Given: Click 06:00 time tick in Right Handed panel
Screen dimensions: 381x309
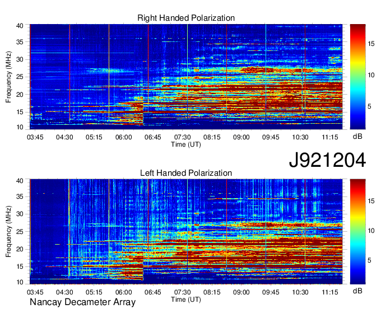Looking at the screenshot, I should pos(123,137).
